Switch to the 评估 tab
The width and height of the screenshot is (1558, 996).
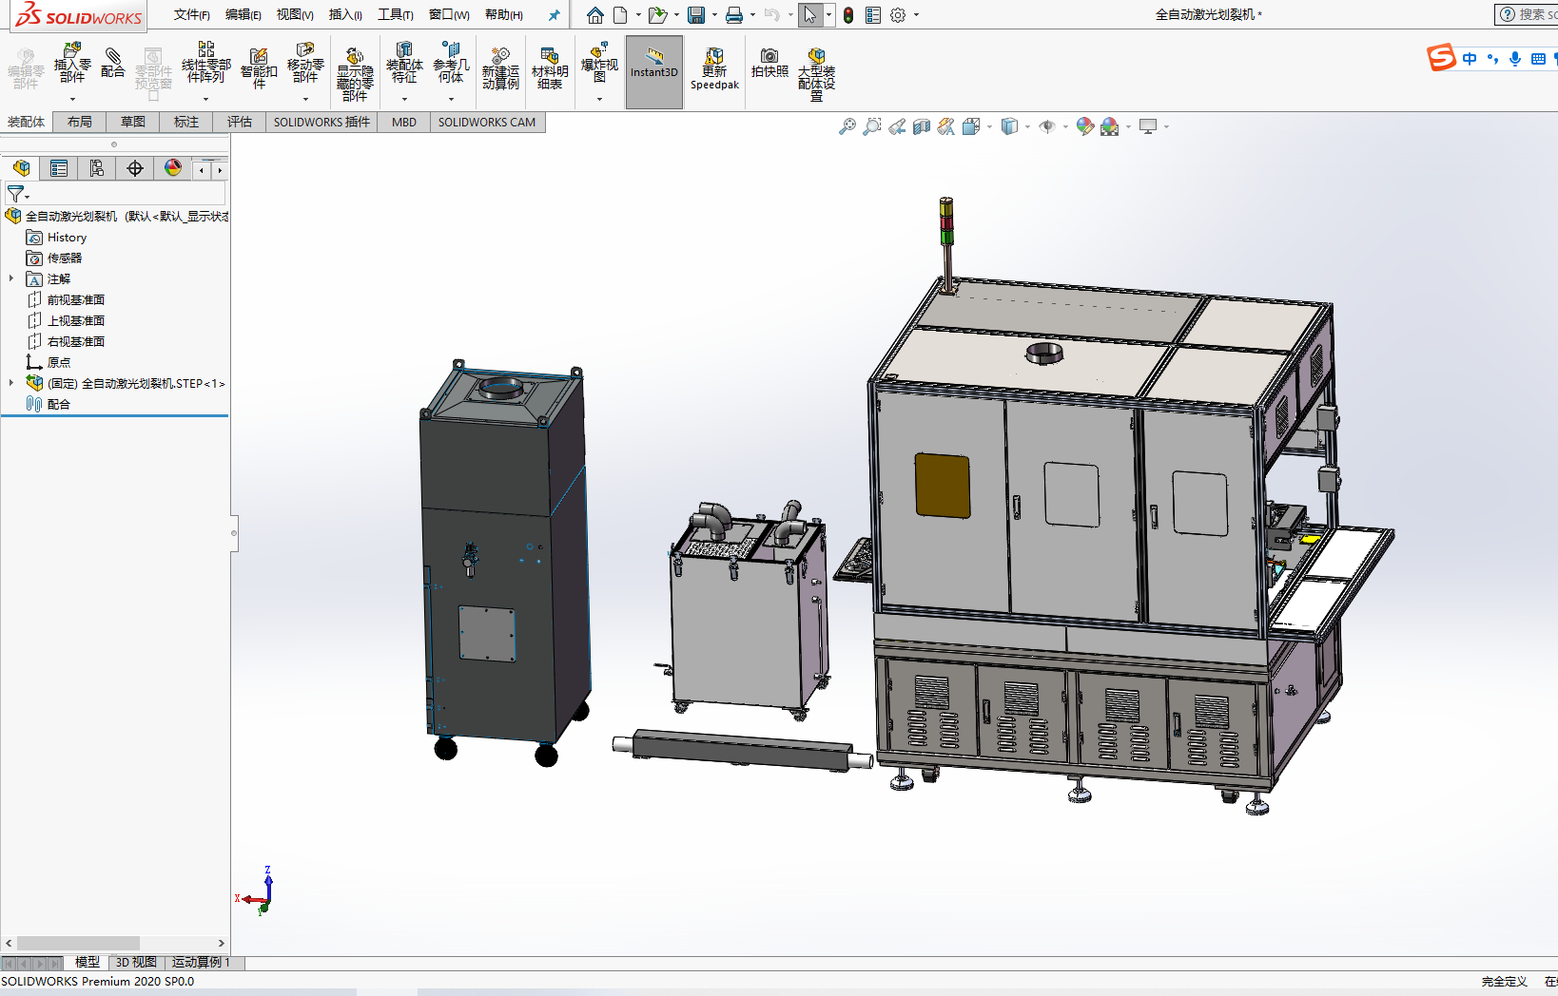pos(240,122)
